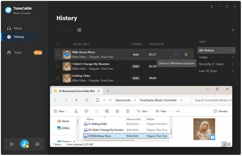This screenshot has height=156, width=242.
Task: Click the Show in Windows Explorer folder icon
Action: click(177, 54)
